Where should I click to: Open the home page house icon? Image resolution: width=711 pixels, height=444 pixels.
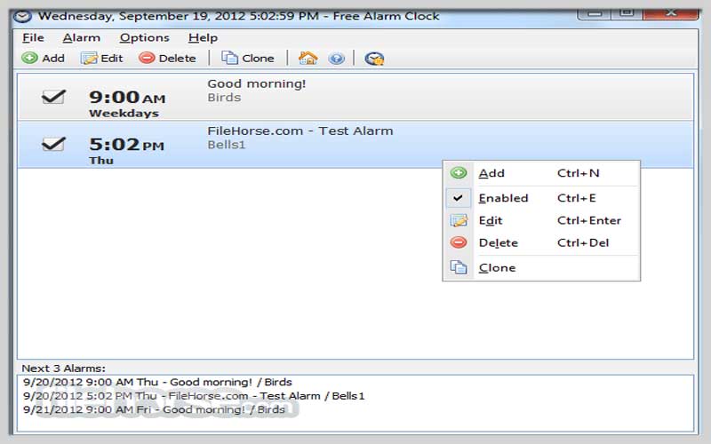(x=308, y=59)
